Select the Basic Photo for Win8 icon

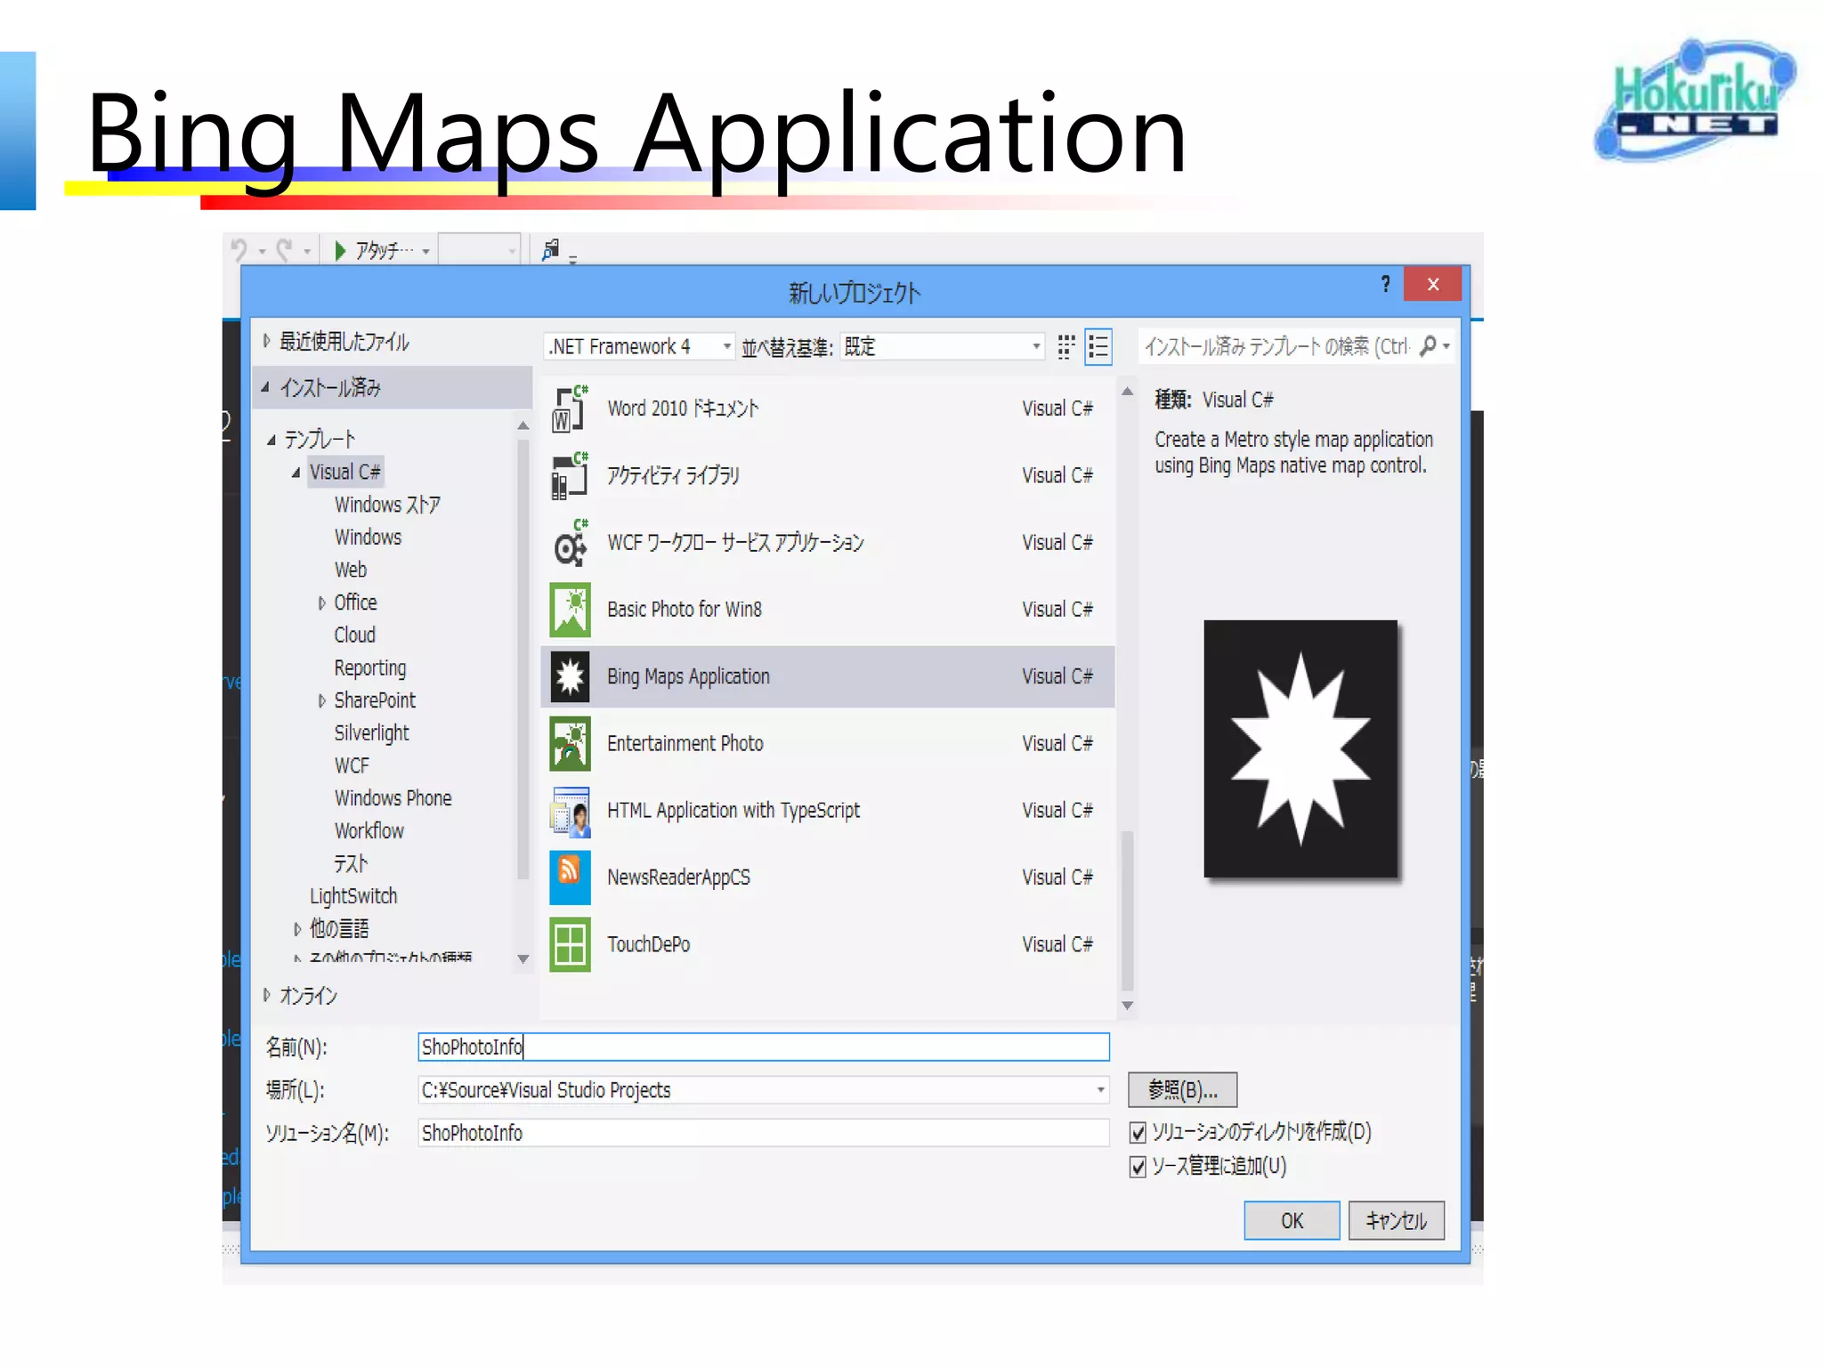click(x=570, y=610)
